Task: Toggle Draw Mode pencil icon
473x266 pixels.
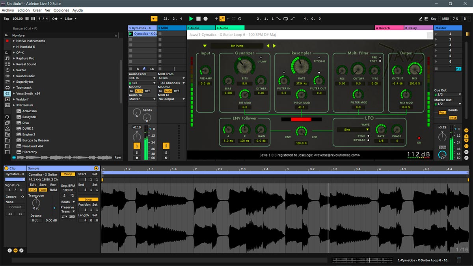Action: [x=421, y=19]
